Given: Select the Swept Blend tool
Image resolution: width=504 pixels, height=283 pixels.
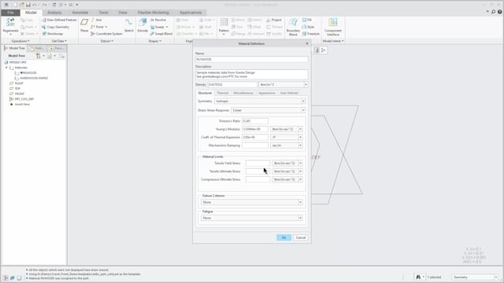Looking at the screenshot, I should 161,34.
